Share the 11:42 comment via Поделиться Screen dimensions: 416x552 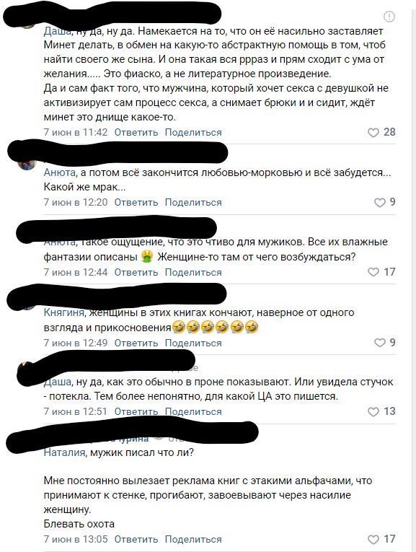pos(193,133)
